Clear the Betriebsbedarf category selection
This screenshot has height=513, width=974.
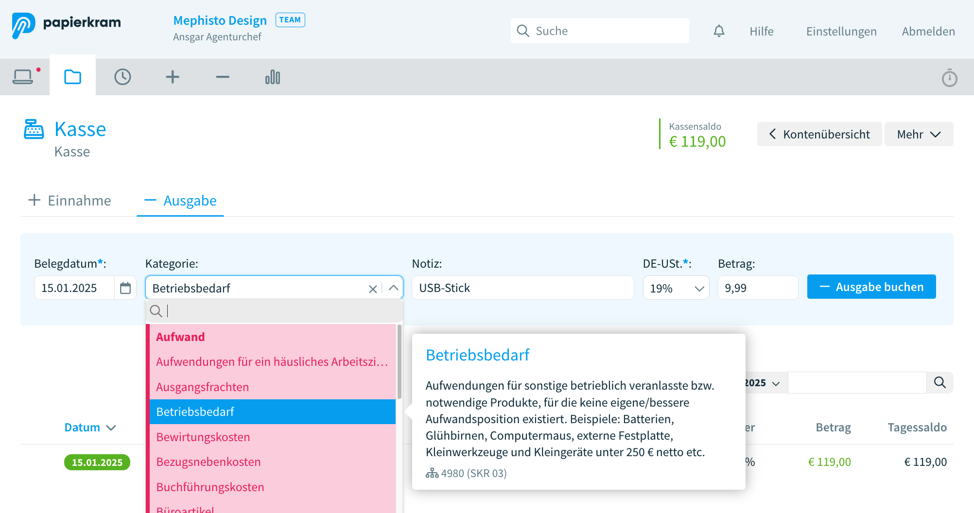tap(373, 289)
